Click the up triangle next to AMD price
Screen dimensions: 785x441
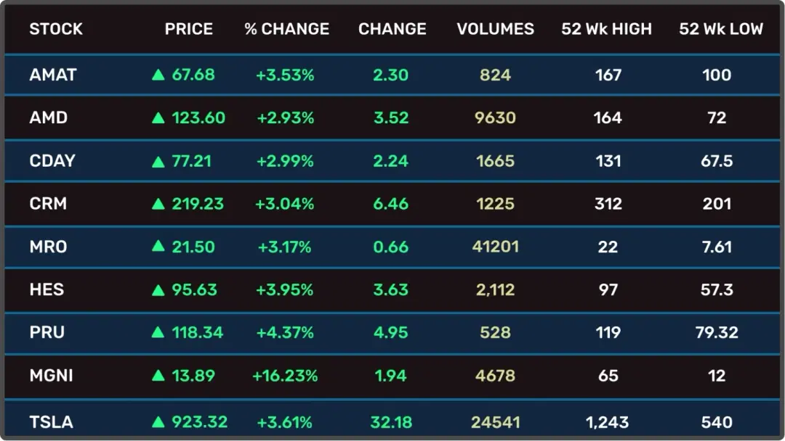tap(158, 118)
